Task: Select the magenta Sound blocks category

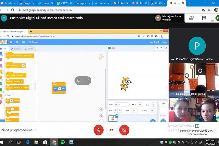Action: tap(1, 65)
